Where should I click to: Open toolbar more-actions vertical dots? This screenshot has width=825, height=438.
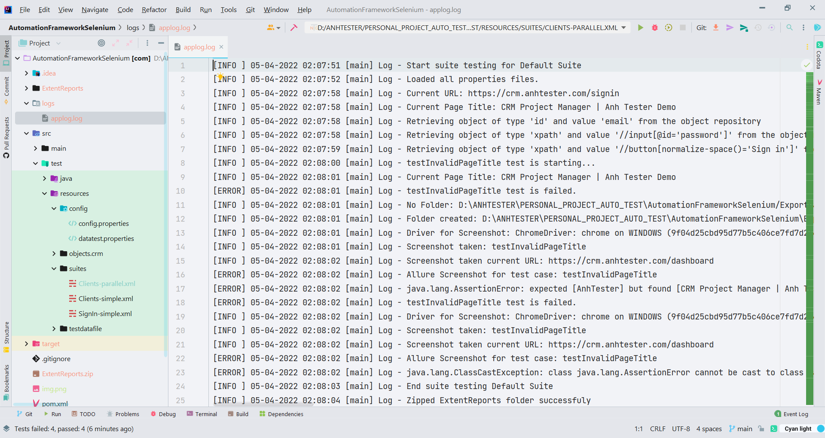(803, 27)
